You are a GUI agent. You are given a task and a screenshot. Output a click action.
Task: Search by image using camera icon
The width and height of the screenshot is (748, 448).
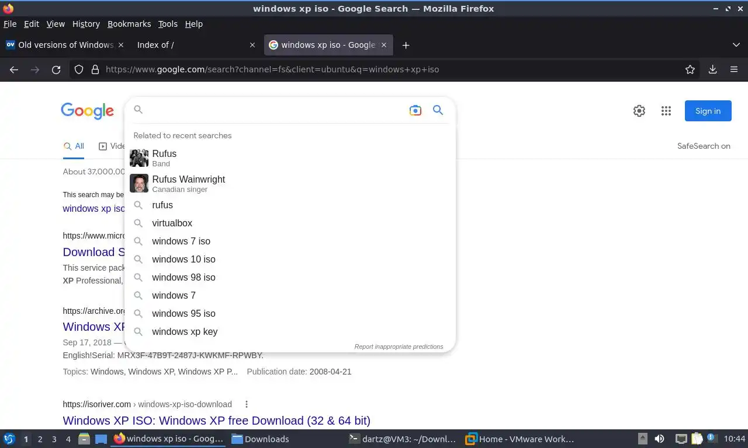click(415, 110)
